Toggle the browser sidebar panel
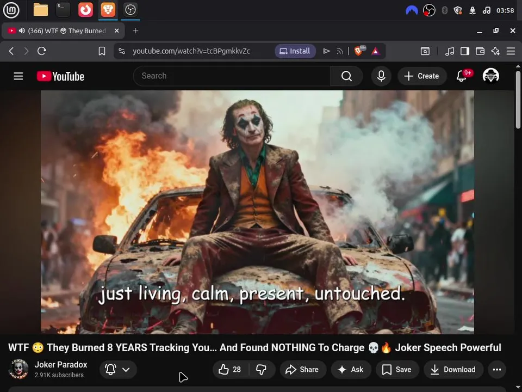522x392 pixels. 465,51
